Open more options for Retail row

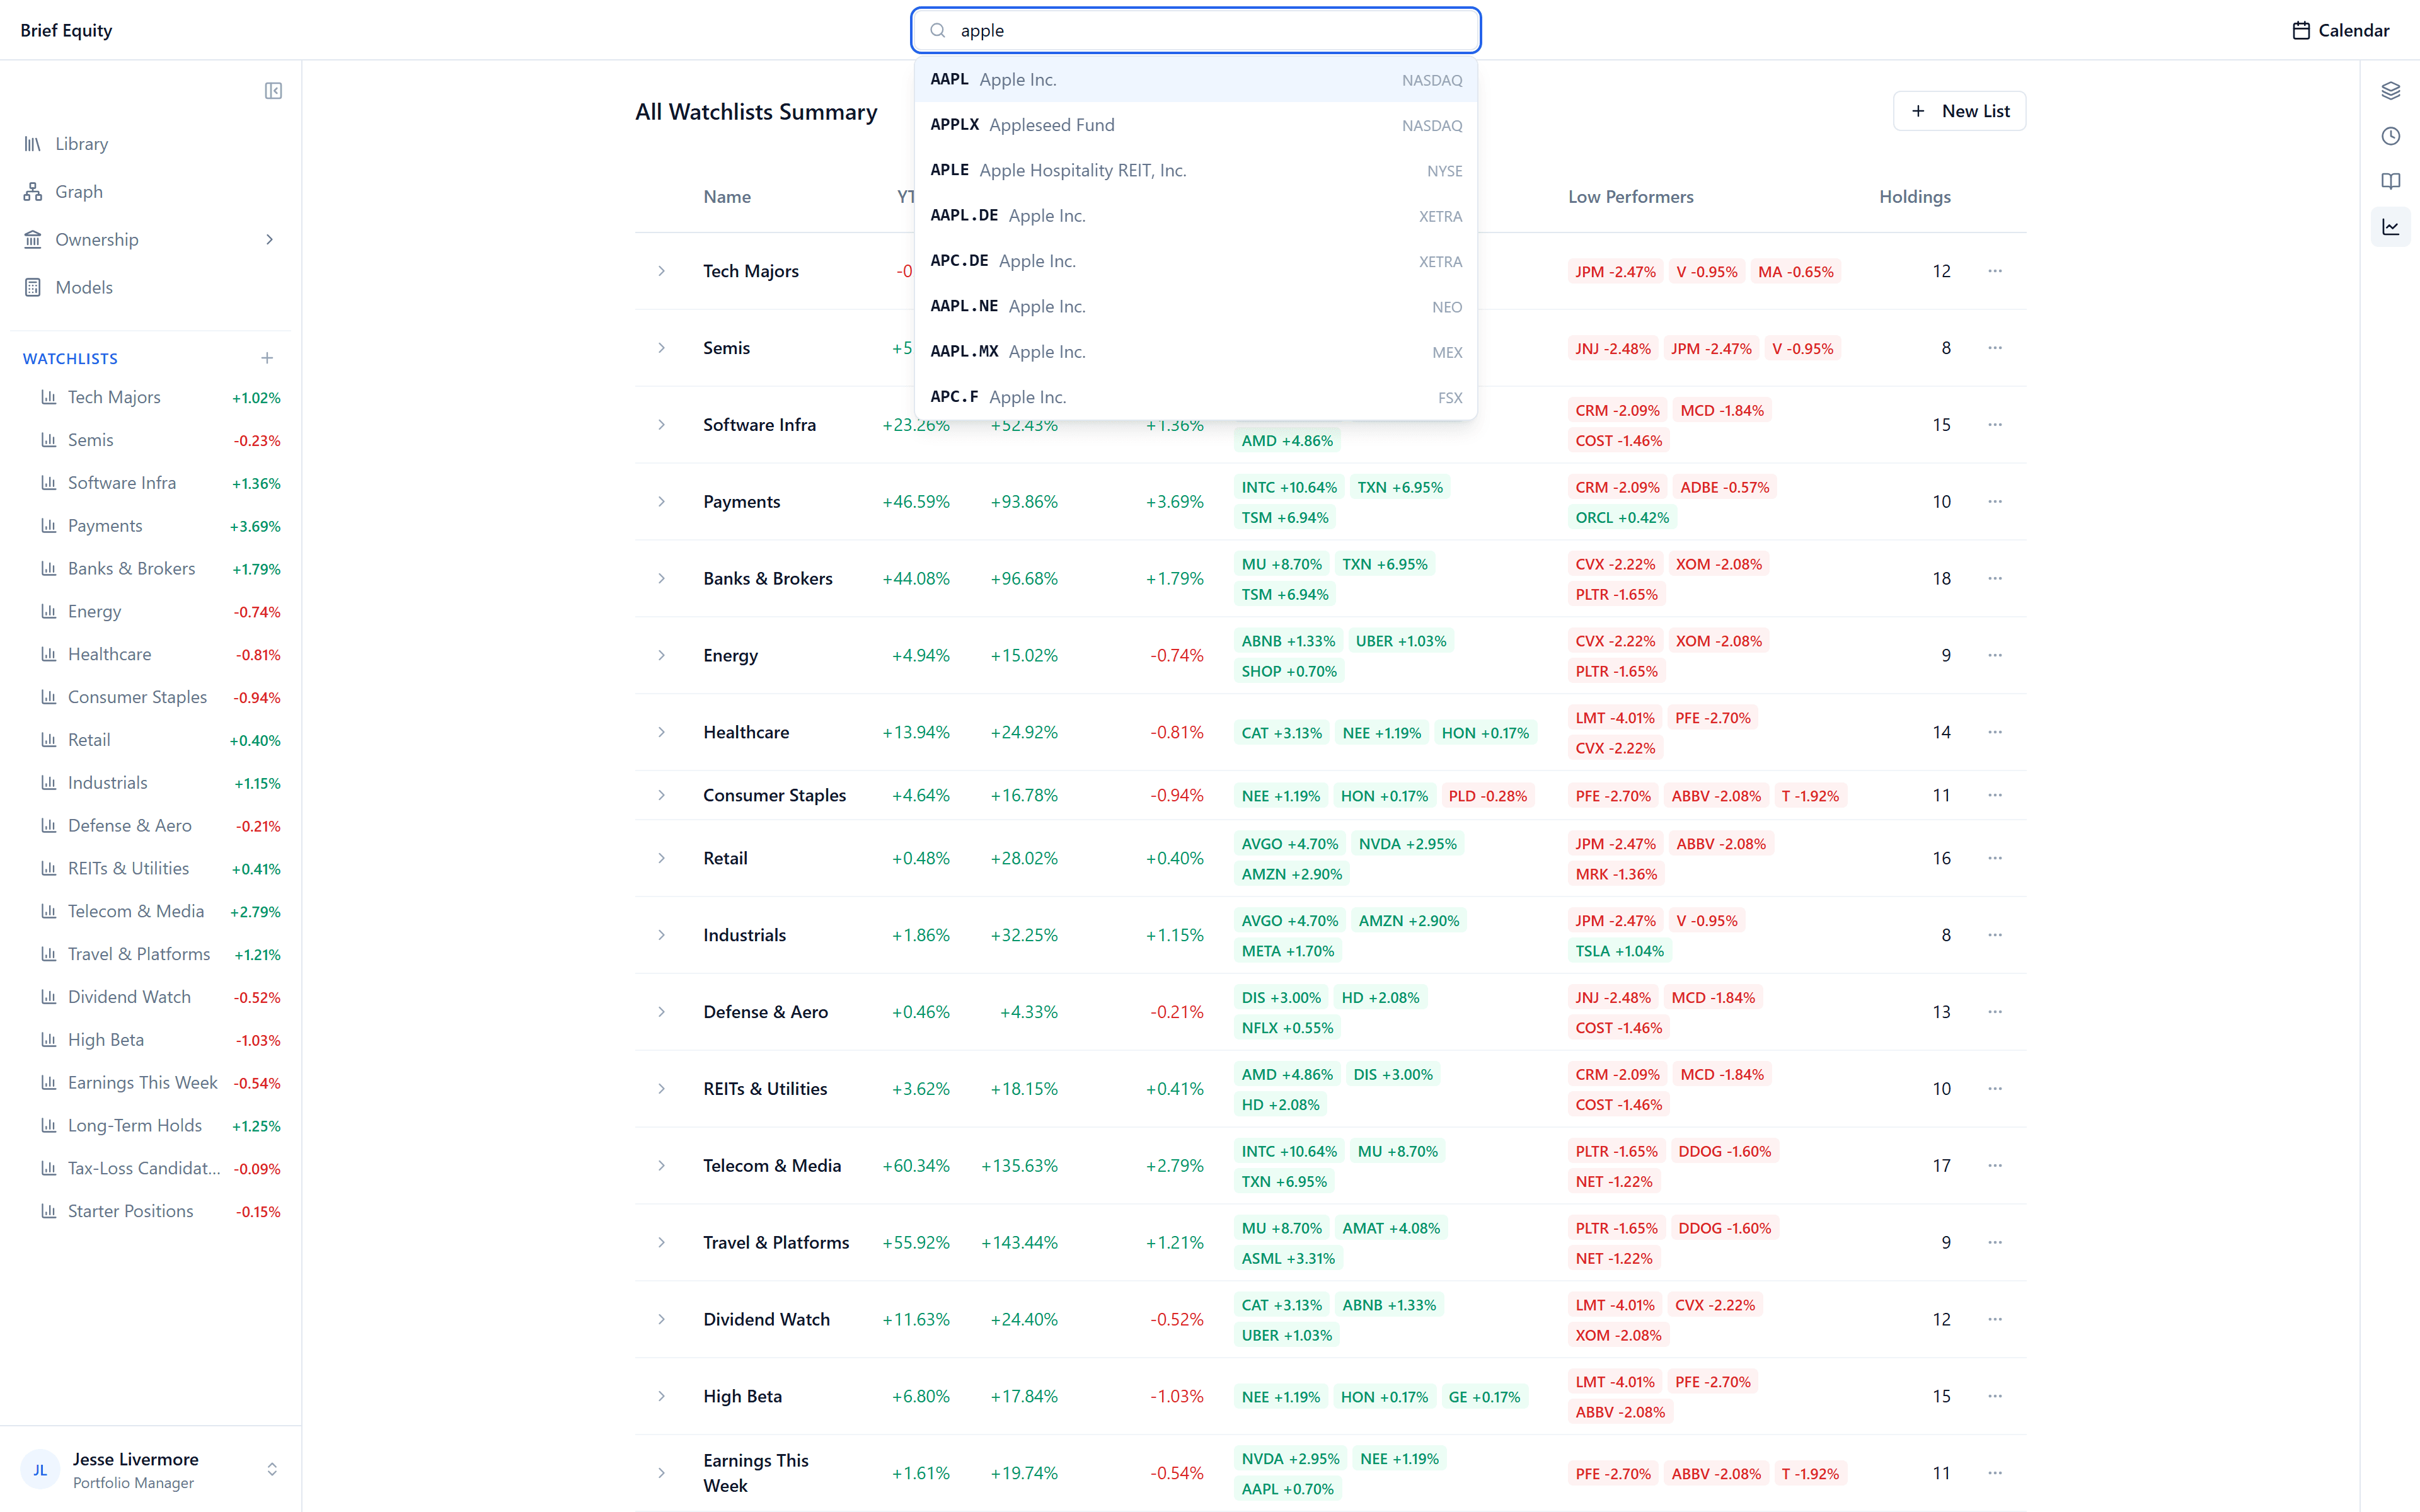1995,859
